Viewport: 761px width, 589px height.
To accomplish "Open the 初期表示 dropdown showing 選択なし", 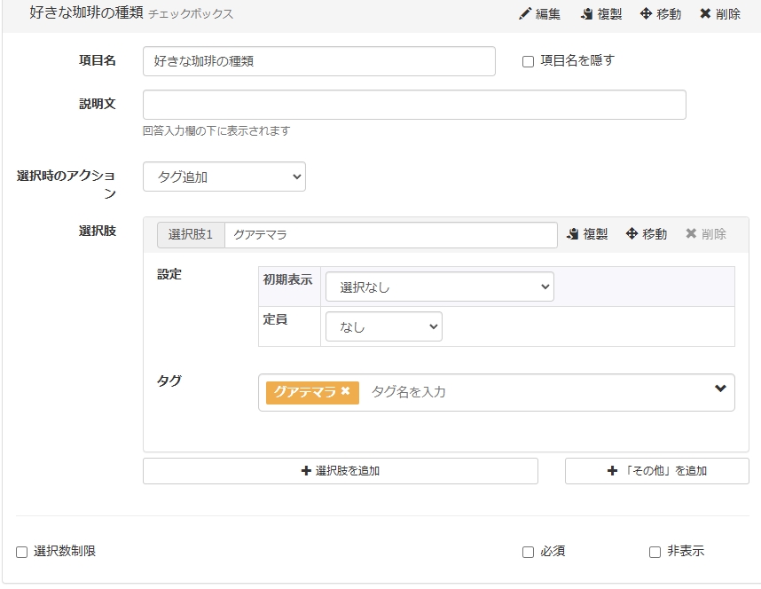I will pyautogui.click(x=439, y=287).
